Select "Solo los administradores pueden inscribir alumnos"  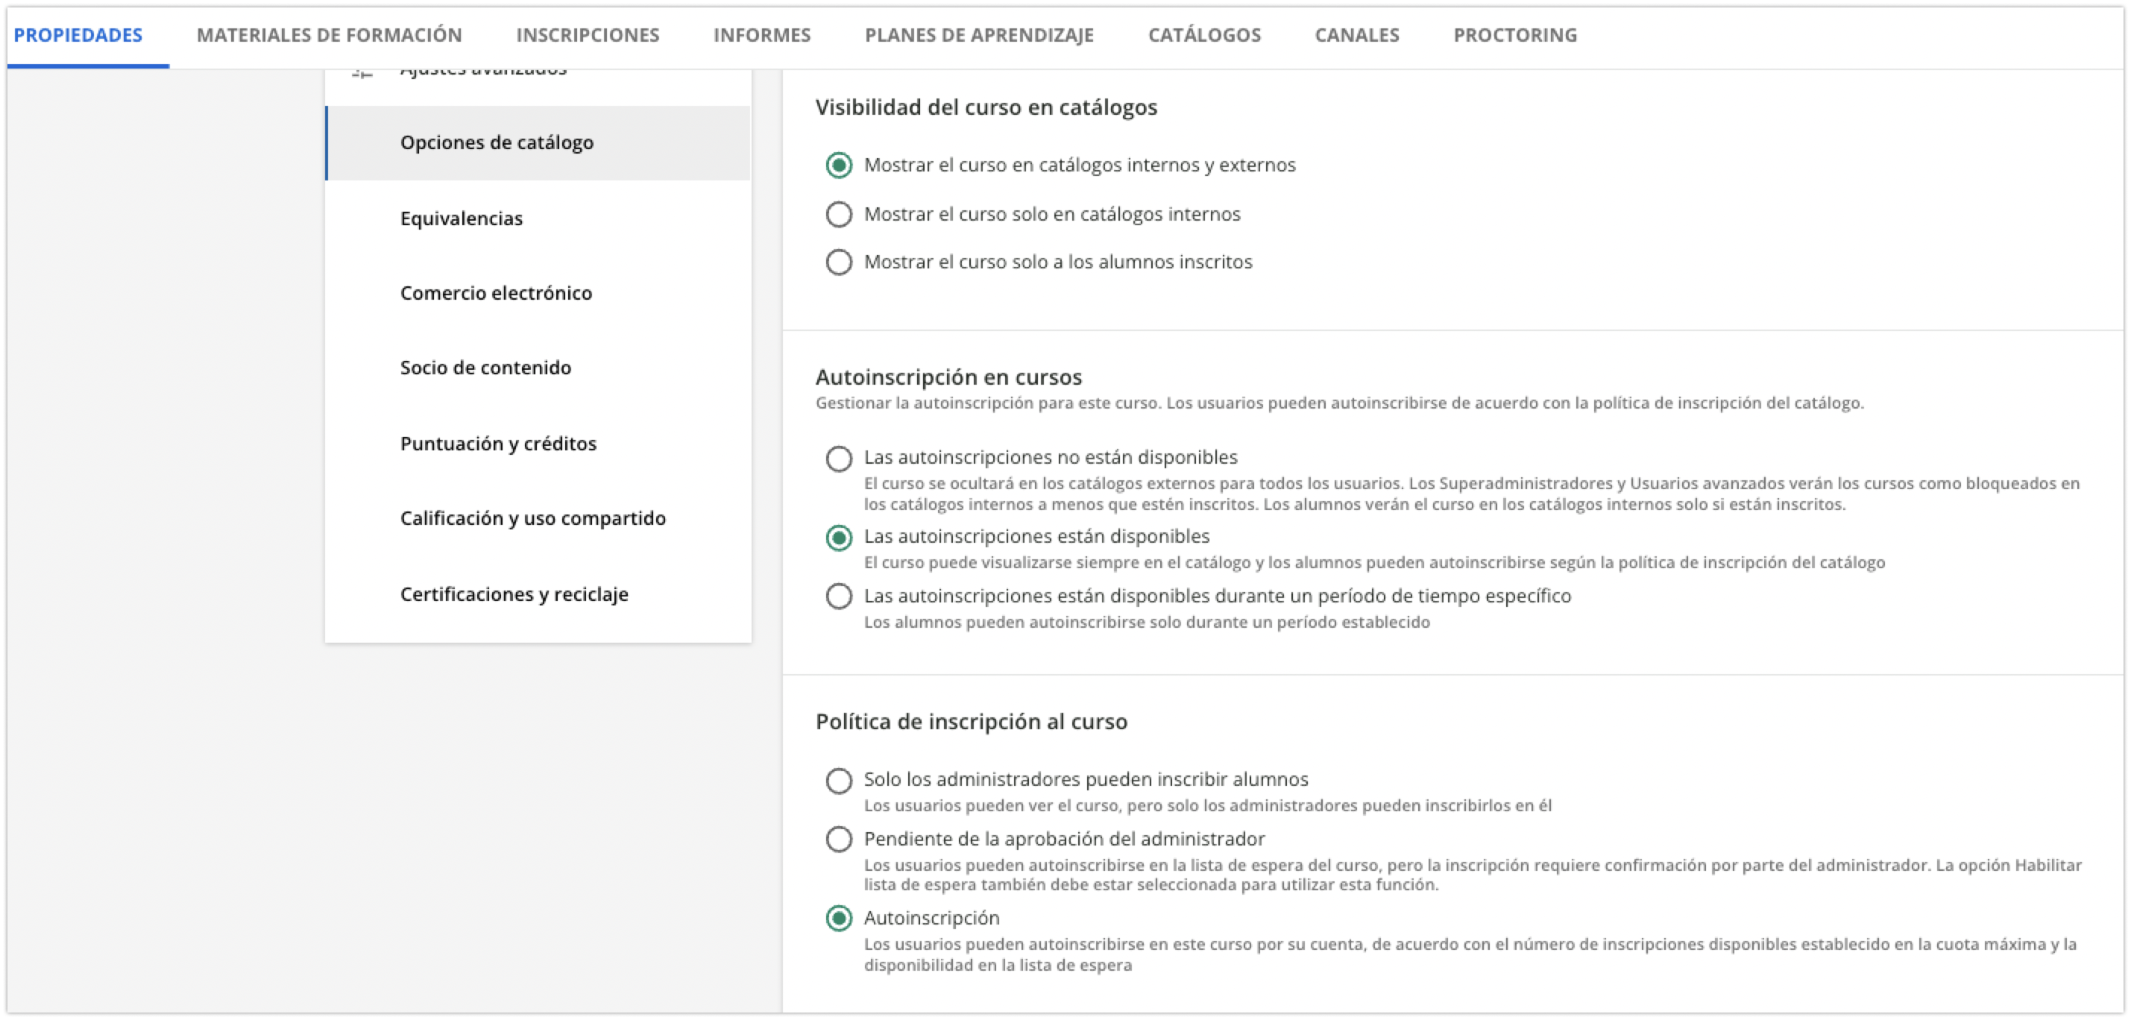(840, 778)
